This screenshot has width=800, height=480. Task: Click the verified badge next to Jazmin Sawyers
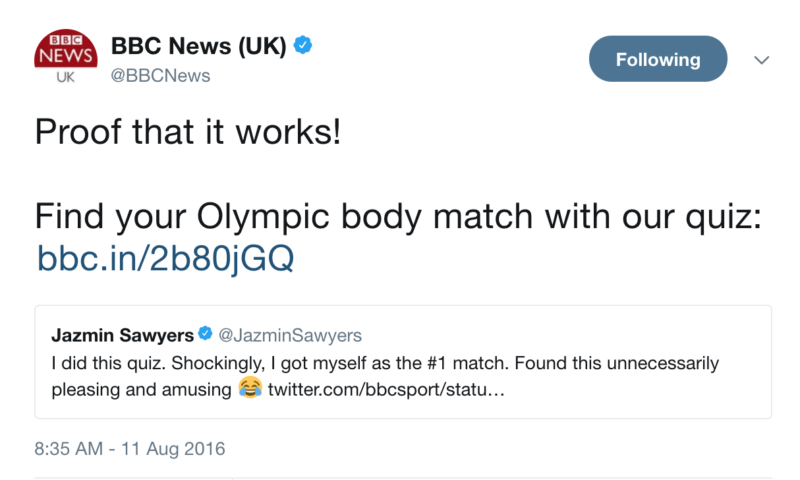pos(205,334)
